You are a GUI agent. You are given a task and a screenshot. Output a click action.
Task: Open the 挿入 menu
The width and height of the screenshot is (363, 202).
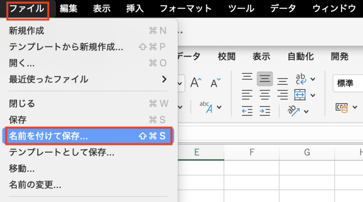pos(135,9)
